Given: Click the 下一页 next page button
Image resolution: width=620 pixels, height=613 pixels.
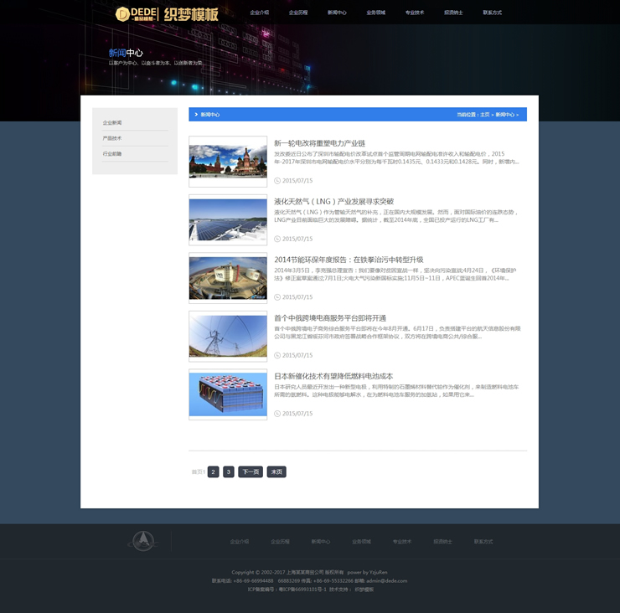Looking at the screenshot, I should (x=250, y=472).
